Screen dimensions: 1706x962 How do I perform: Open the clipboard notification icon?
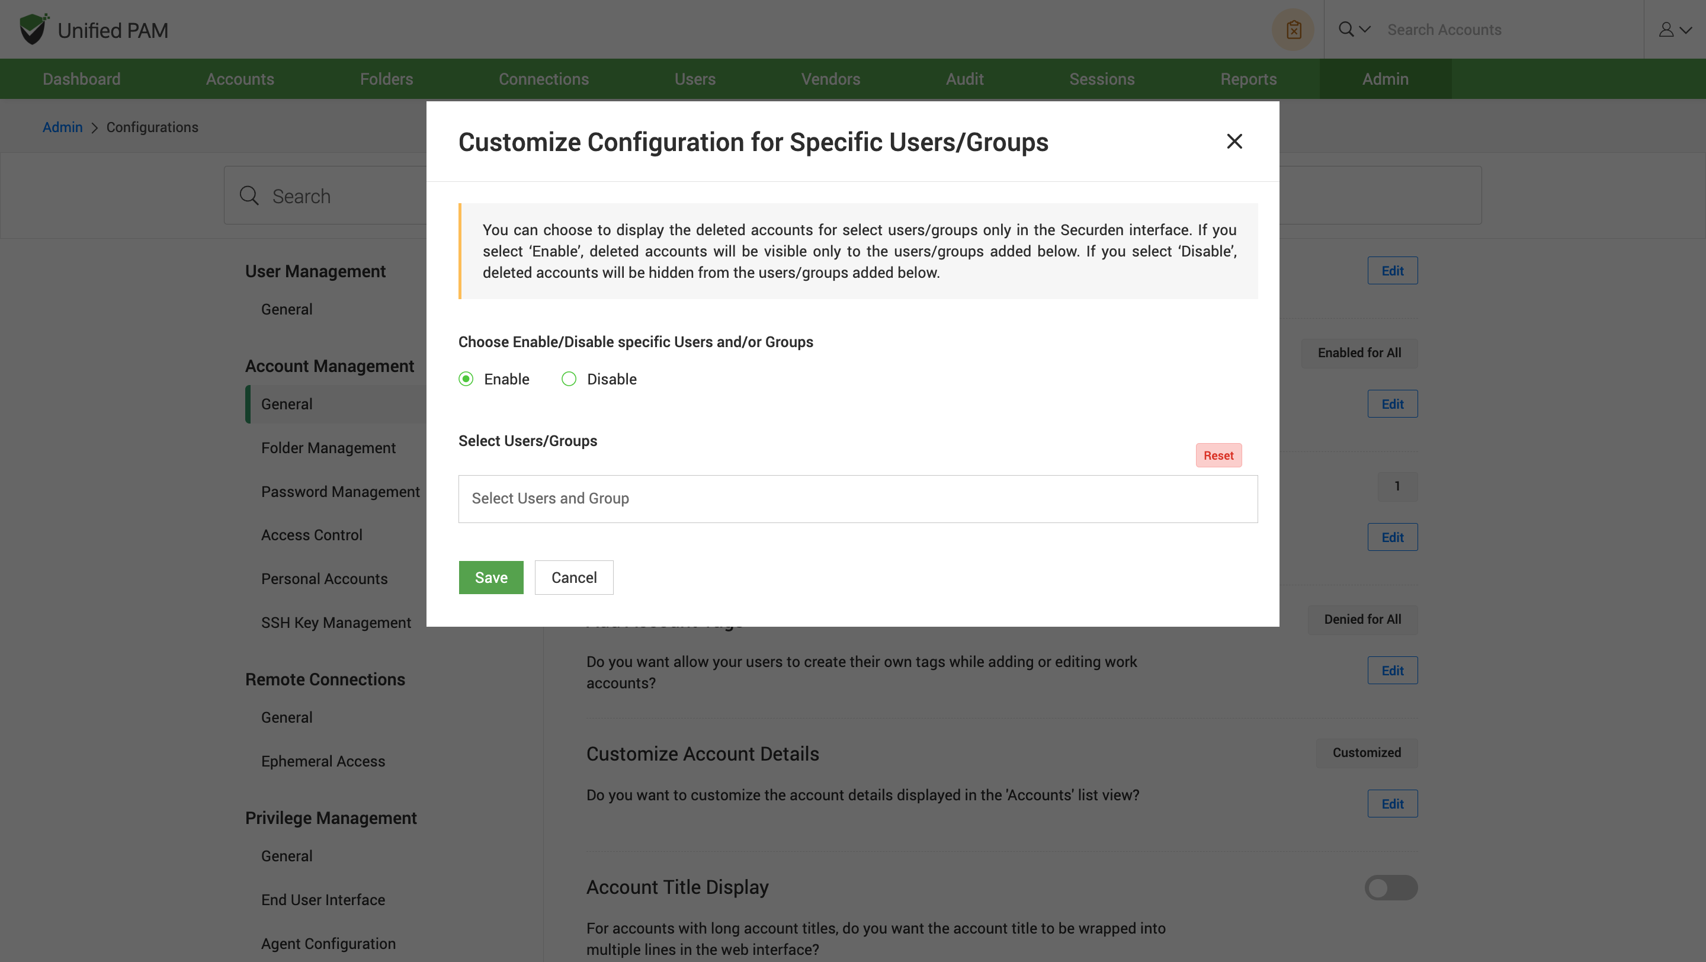[x=1293, y=30]
